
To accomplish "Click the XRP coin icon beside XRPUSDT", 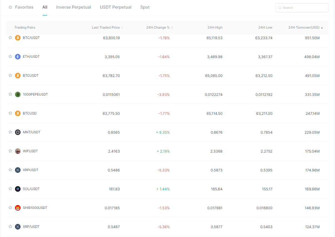I will pyautogui.click(x=18, y=170).
